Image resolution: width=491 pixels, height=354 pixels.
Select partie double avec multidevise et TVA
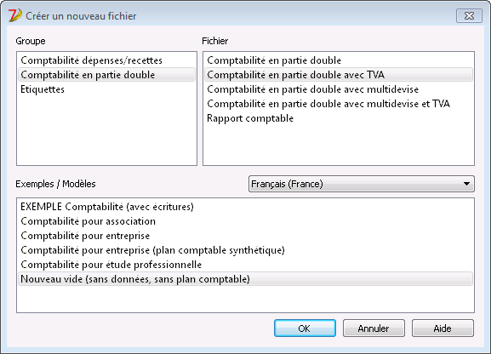pos(338,104)
